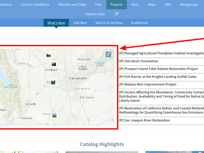204x153 pixels.
Task: Click the topmost photo marker on the map
Action: [x=48, y=55]
